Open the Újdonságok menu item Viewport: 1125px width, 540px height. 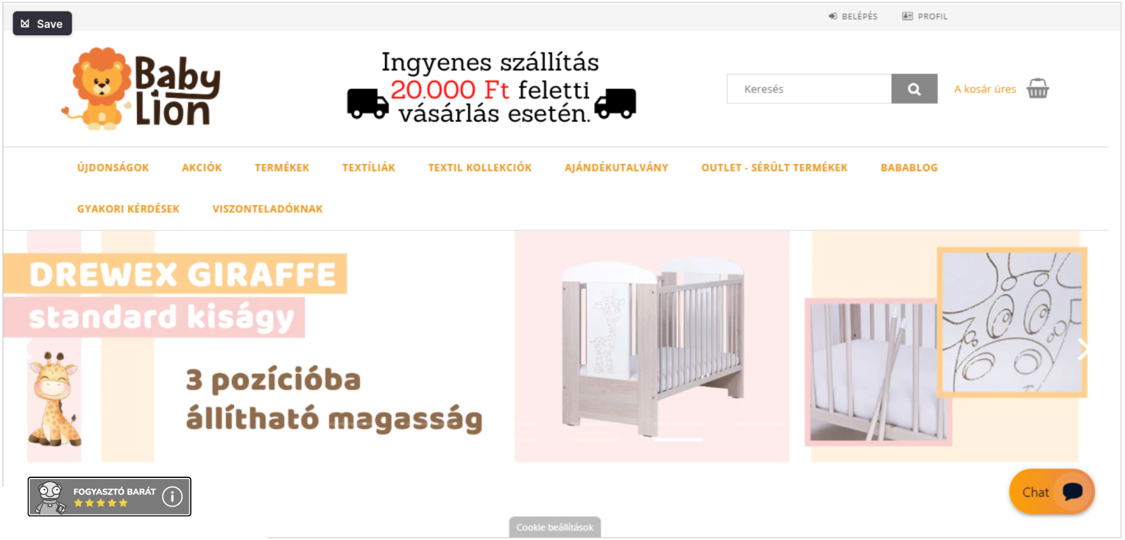113,167
